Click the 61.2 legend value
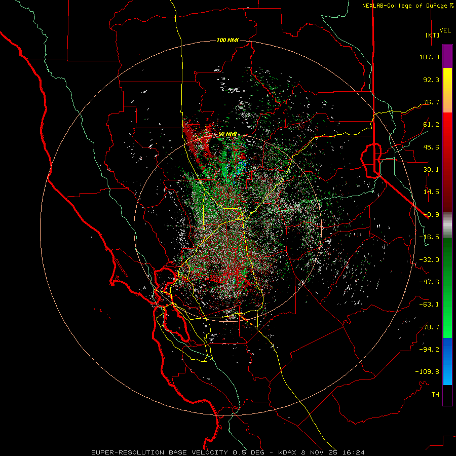456x456 pixels. click(431, 125)
